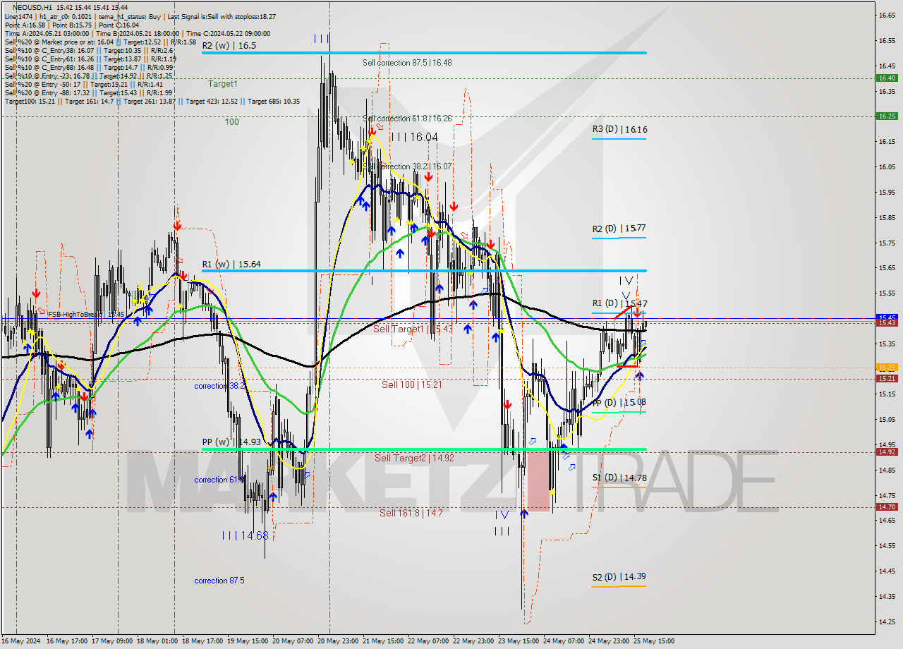Image resolution: width=903 pixels, height=649 pixels.
Task: Click the '22 May 23:00' time label
Action: click(x=473, y=641)
